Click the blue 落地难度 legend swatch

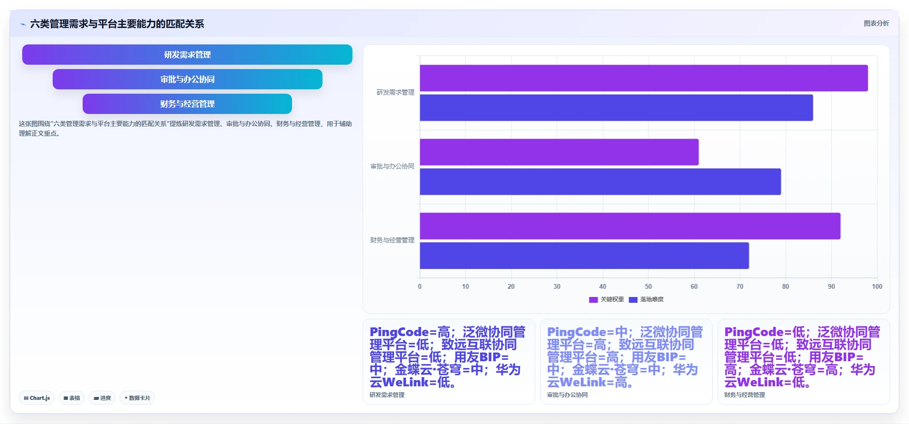(x=633, y=300)
